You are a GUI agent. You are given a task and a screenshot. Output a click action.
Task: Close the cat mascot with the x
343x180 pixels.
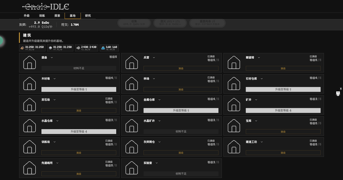[x=341, y=89]
